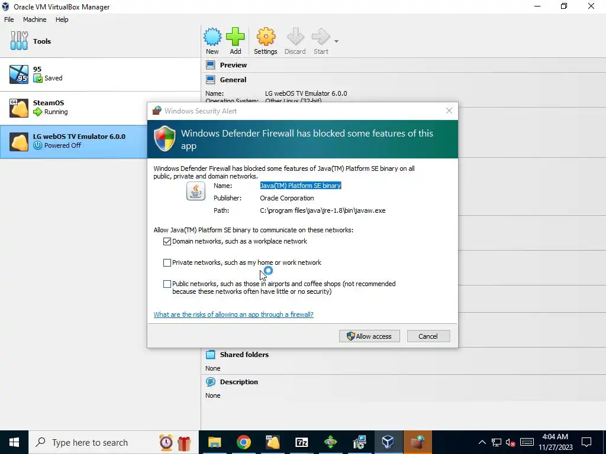The width and height of the screenshot is (606, 454).
Task: Select the Windows 95 VM icon
Action: 19,74
